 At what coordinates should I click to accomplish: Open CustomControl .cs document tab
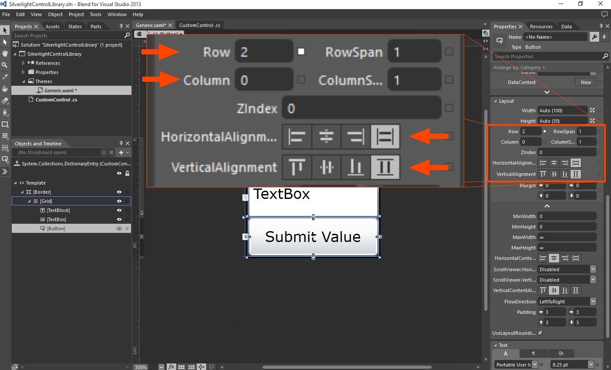pyautogui.click(x=199, y=25)
